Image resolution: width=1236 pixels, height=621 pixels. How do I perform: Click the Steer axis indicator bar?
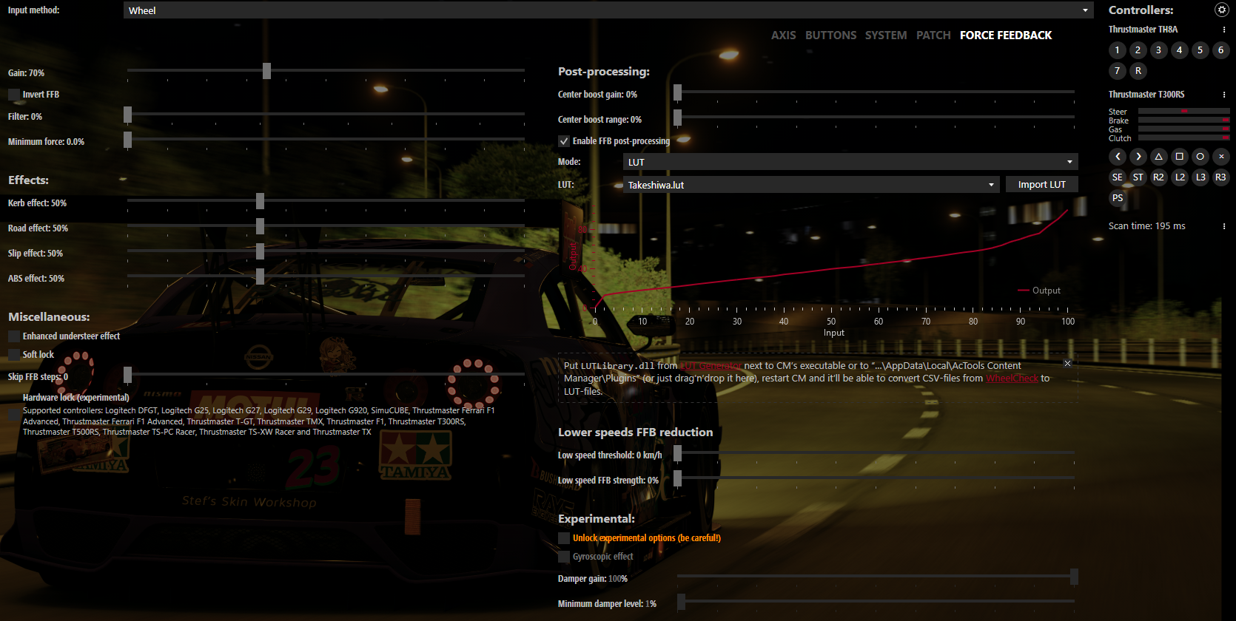point(1184,111)
